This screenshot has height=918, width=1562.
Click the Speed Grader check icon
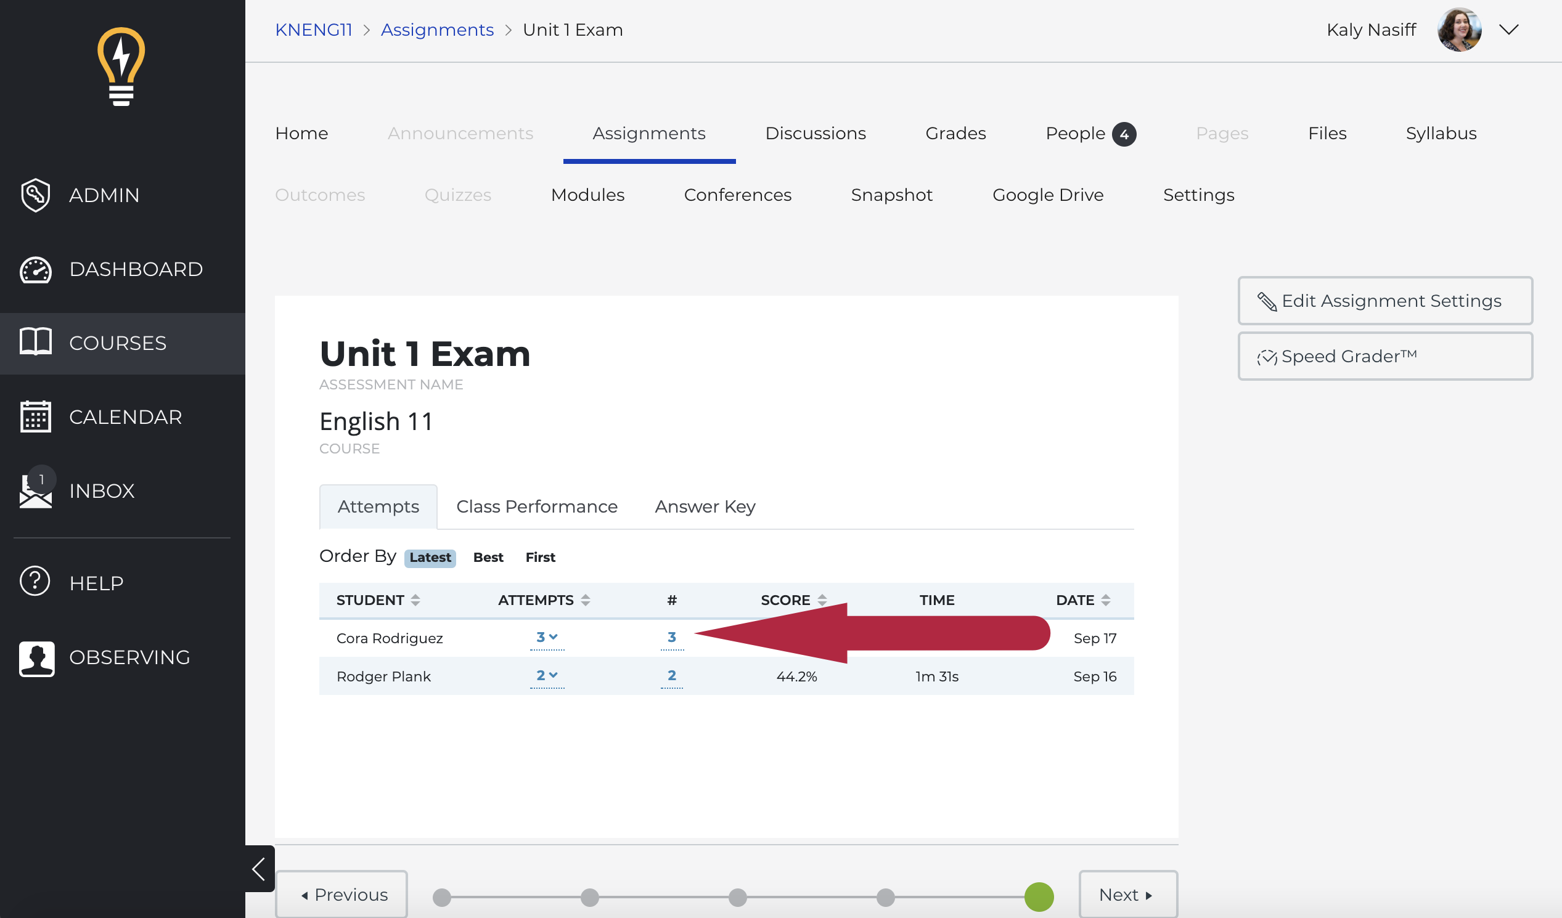click(1266, 357)
